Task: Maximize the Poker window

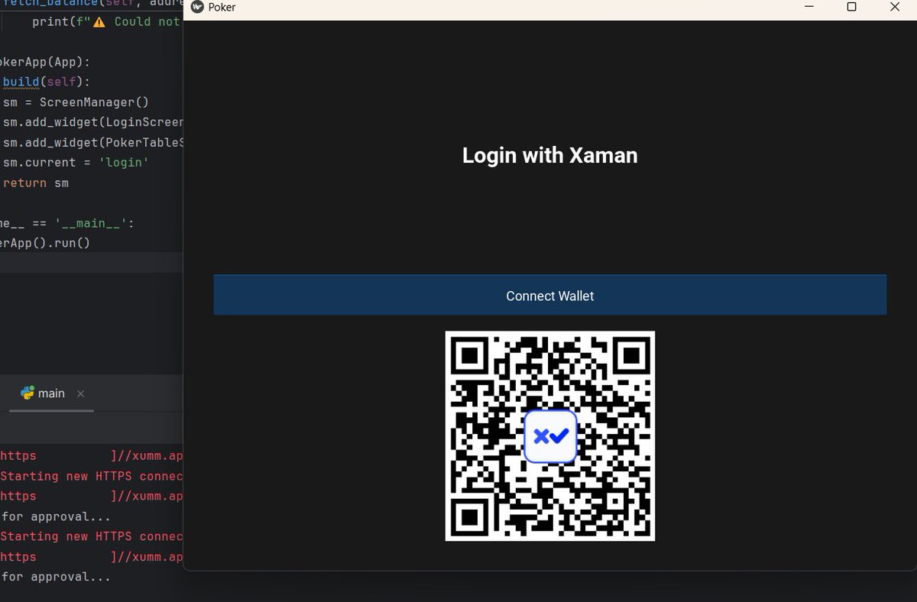Action: point(851,7)
